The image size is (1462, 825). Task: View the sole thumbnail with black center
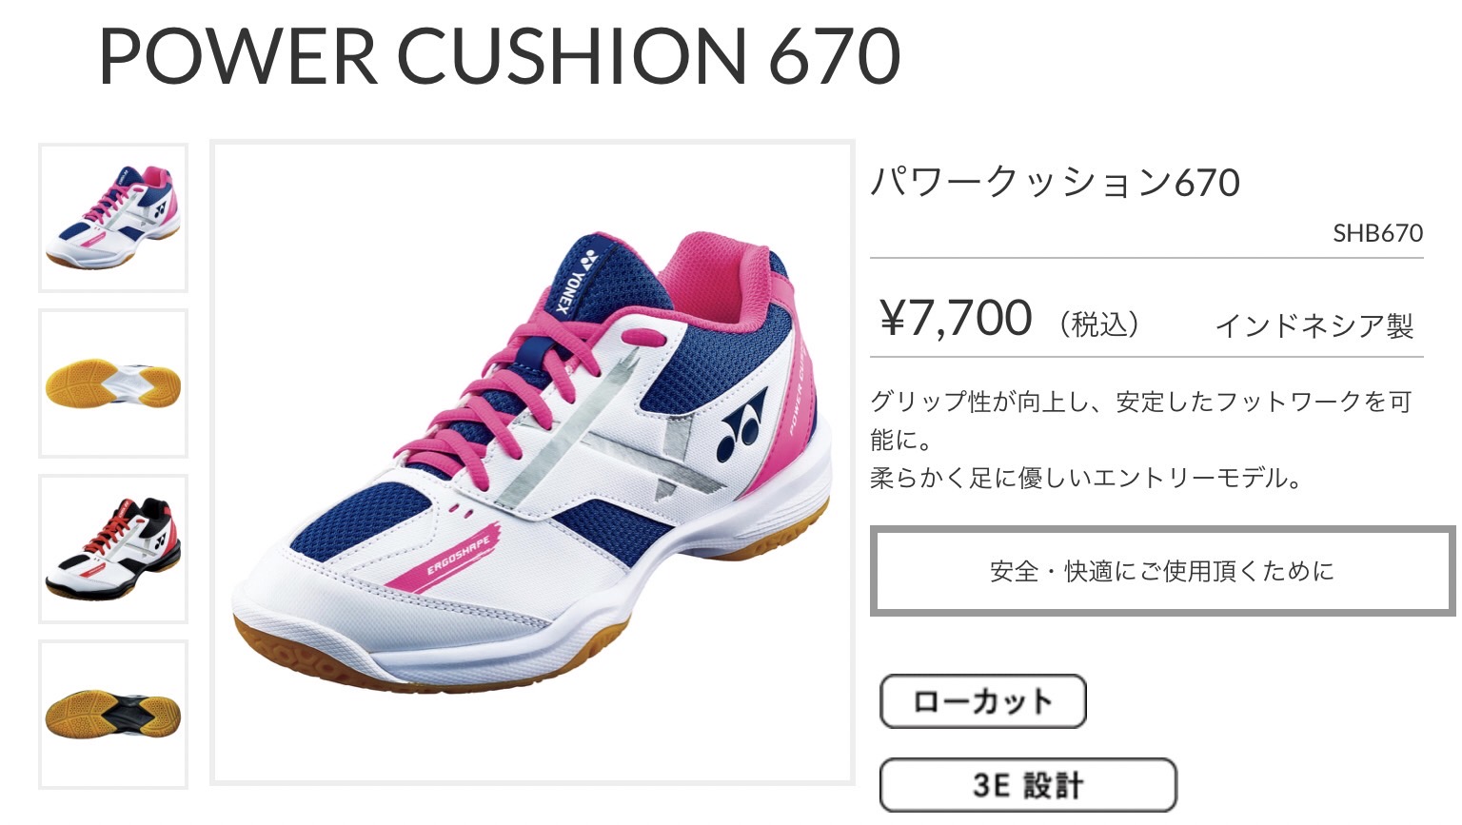pyautogui.click(x=113, y=715)
